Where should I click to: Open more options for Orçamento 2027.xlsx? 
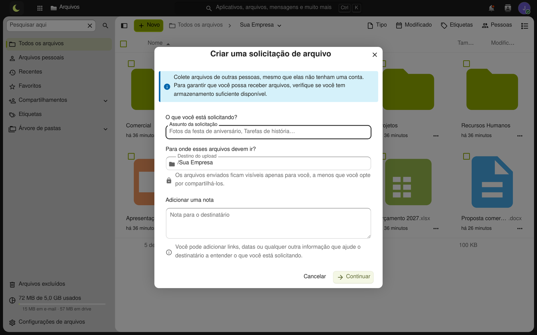(x=436, y=228)
